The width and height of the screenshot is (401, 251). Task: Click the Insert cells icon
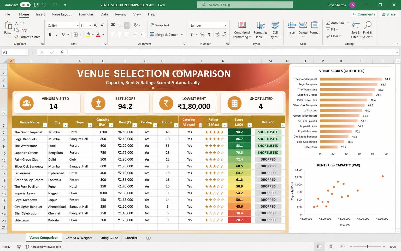[x=291, y=25]
